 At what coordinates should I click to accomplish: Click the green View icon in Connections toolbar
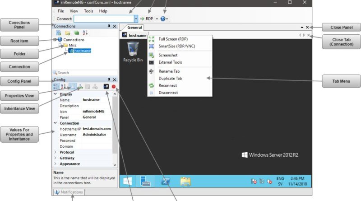(x=76, y=33)
